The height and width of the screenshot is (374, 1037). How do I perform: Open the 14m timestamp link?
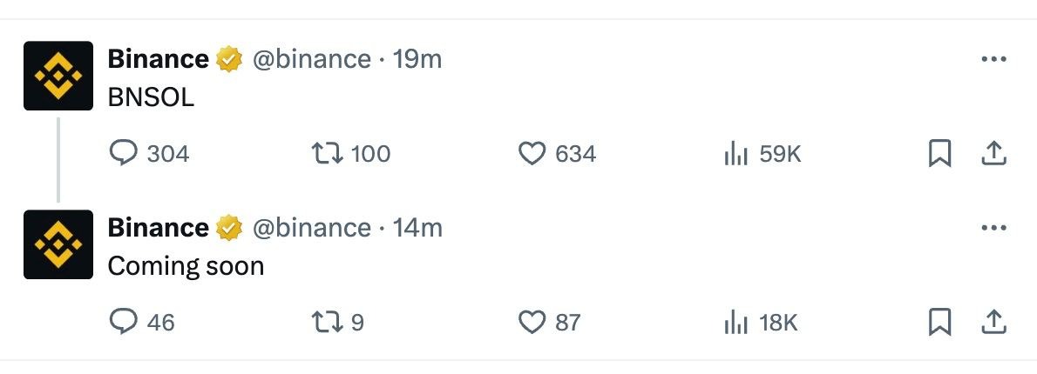[417, 228]
